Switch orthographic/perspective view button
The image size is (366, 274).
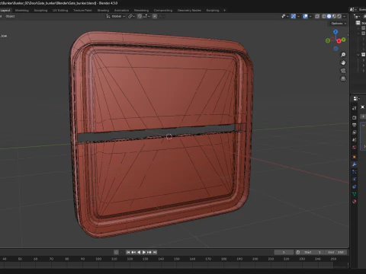click(x=343, y=78)
